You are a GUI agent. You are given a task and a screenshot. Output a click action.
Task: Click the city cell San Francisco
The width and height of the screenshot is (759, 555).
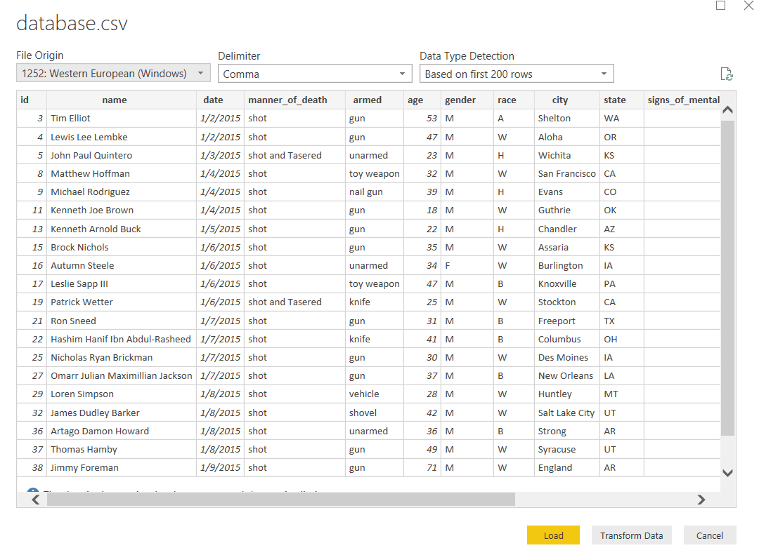(x=567, y=174)
